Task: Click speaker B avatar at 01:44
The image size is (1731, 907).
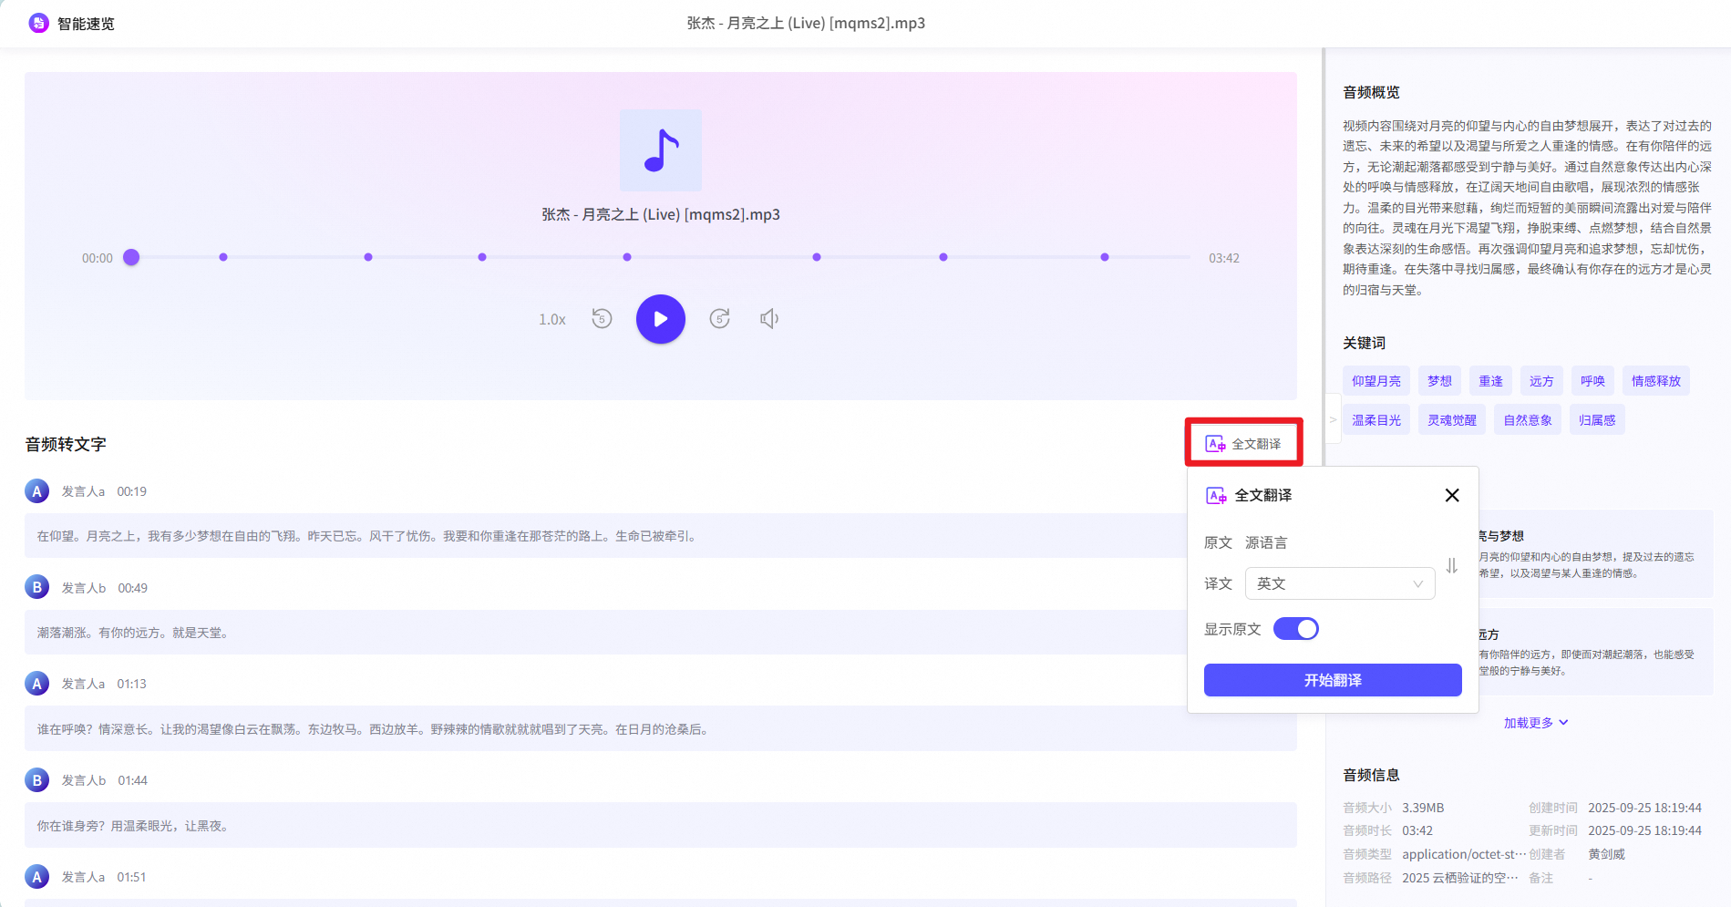Action: click(x=36, y=780)
